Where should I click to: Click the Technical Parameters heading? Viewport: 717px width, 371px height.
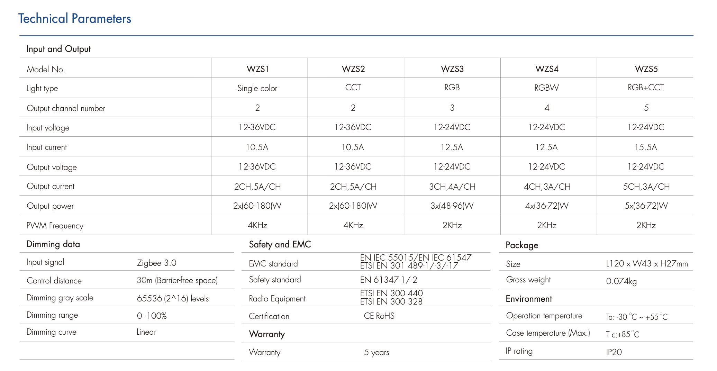coord(74,19)
